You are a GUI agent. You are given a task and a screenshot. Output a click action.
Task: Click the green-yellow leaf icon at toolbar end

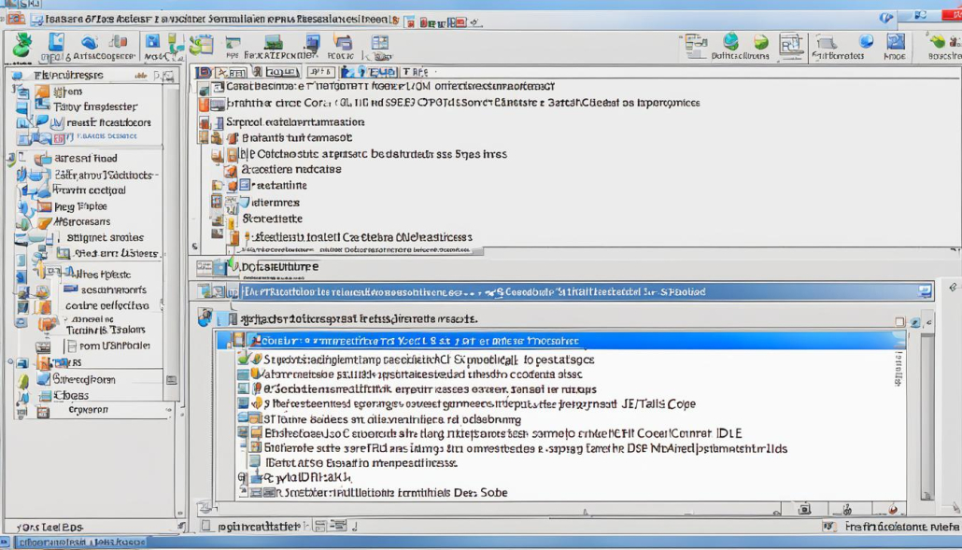pos(937,42)
